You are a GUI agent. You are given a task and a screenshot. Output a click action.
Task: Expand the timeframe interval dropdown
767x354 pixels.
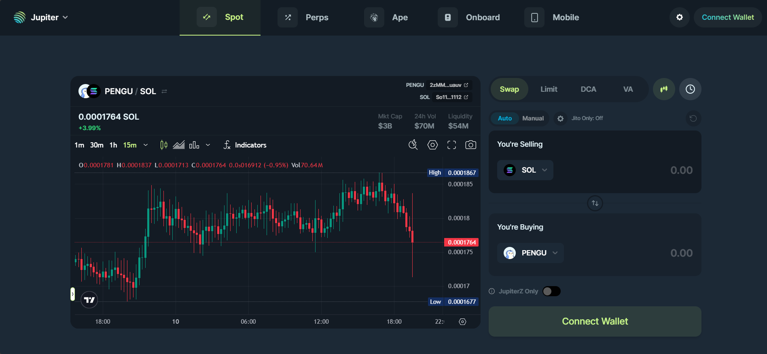[x=146, y=145]
